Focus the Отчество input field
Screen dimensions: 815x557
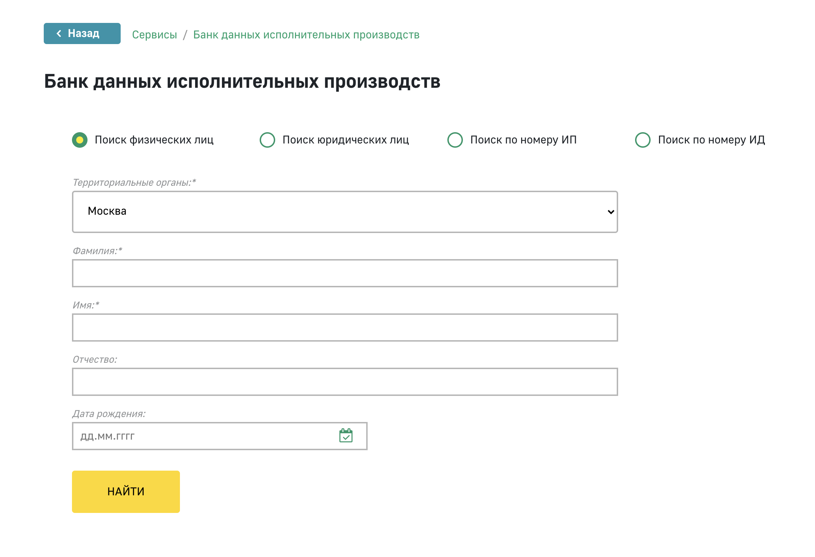tap(345, 382)
